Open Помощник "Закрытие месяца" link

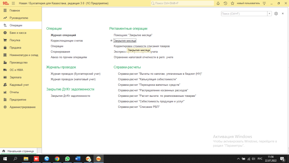[133, 35]
